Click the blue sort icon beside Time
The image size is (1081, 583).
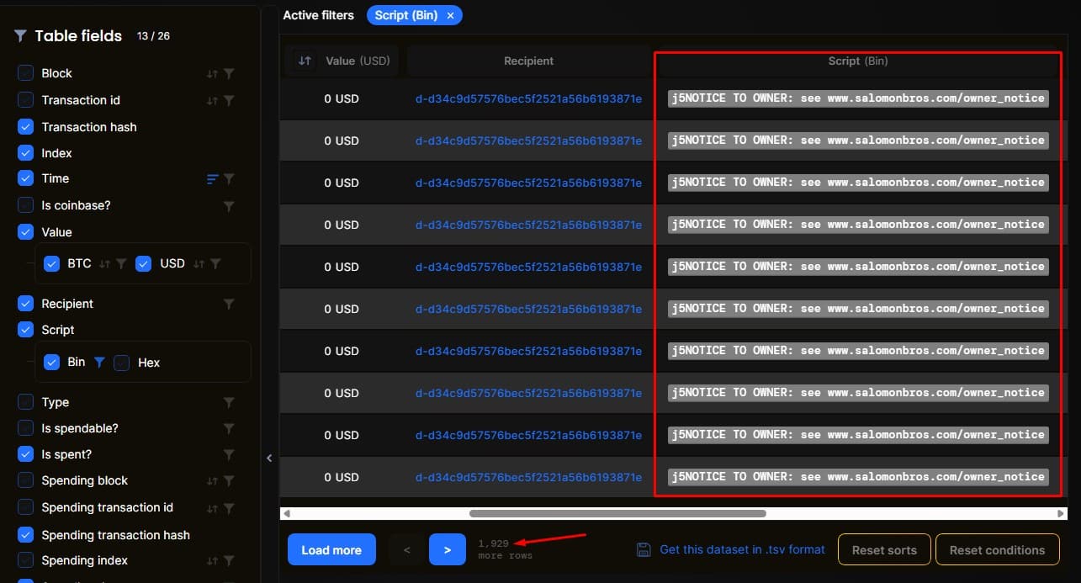tap(212, 179)
